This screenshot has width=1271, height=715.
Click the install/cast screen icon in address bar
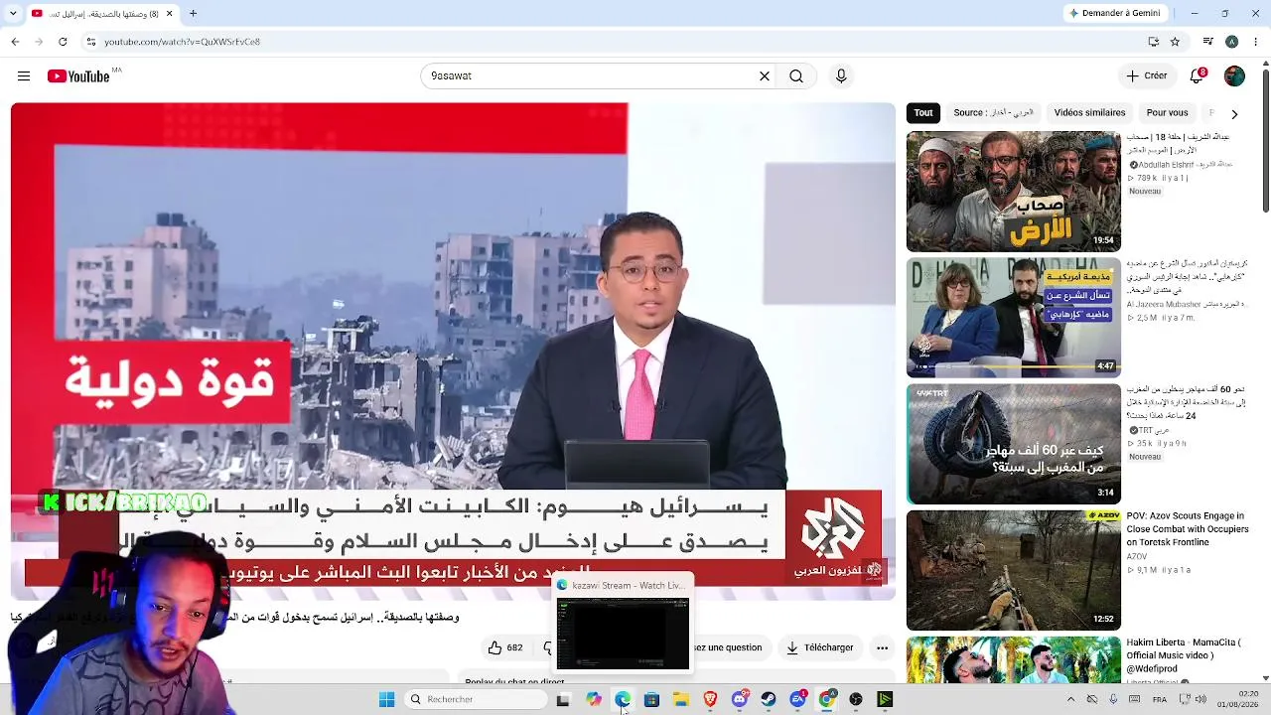click(x=1154, y=42)
